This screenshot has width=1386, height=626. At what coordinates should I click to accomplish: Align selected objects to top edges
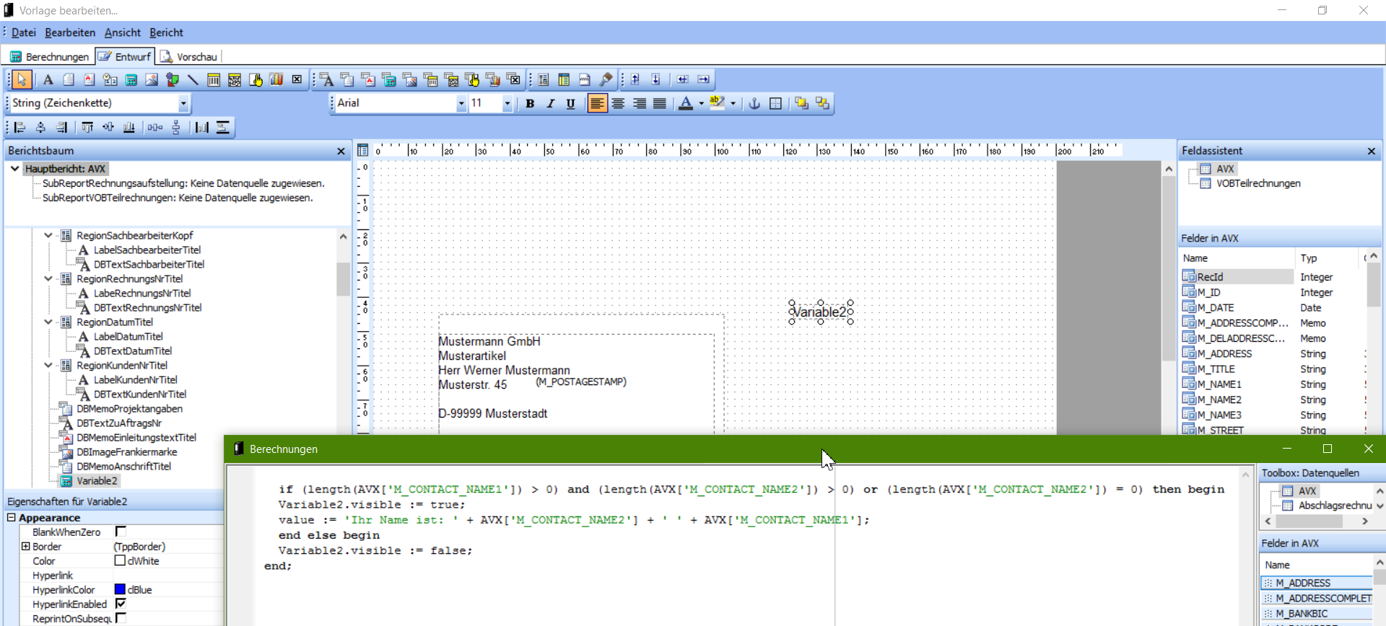coord(87,128)
